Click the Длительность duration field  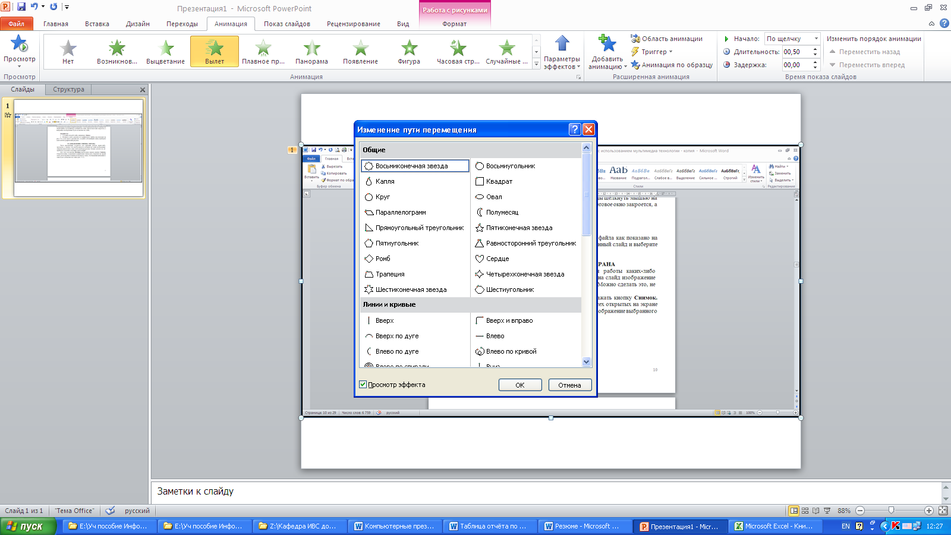(x=796, y=52)
